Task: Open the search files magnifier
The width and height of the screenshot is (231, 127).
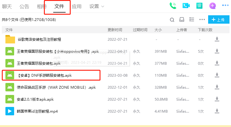Action: [172, 20]
